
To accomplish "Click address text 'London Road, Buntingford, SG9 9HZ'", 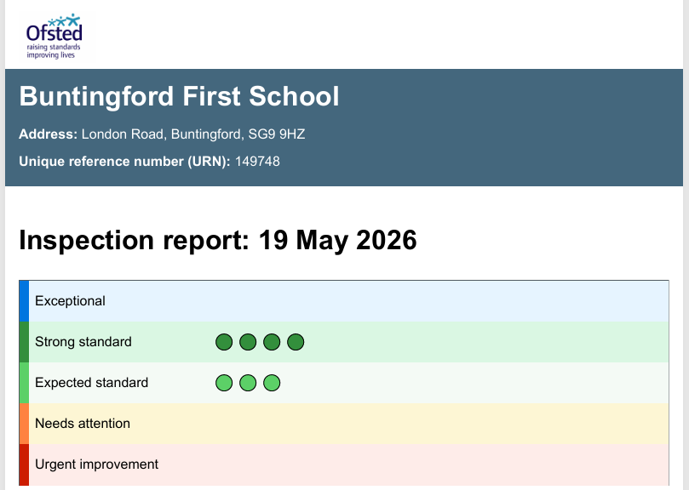I will click(193, 134).
